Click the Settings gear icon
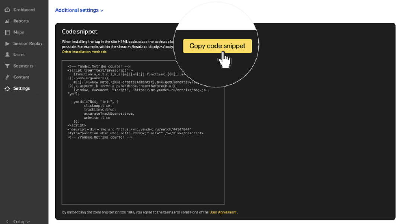The image size is (398, 224). click(7, 88)
